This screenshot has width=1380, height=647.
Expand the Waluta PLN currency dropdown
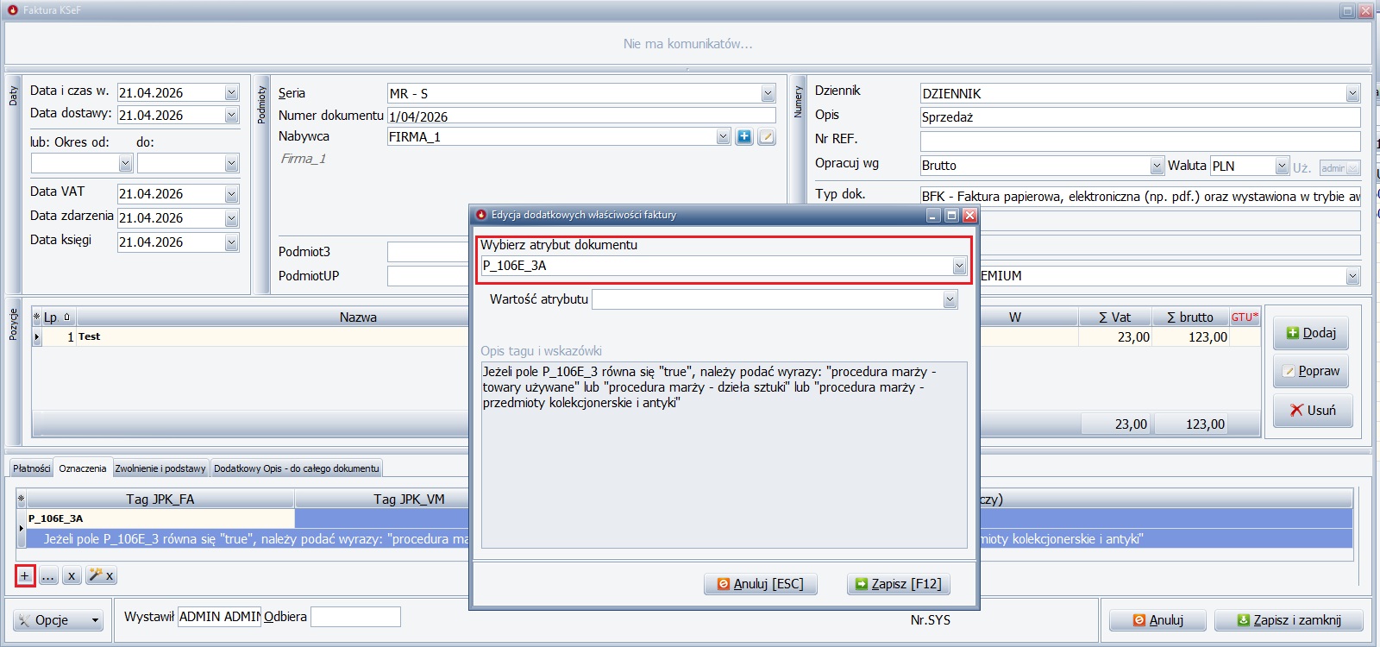click(x=1282, y=166)
